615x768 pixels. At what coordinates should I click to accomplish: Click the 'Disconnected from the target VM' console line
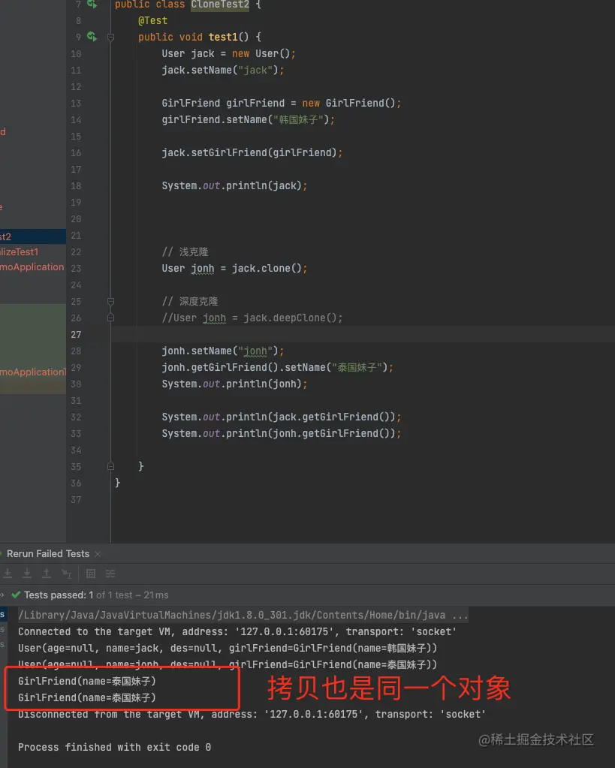(252, 714)
